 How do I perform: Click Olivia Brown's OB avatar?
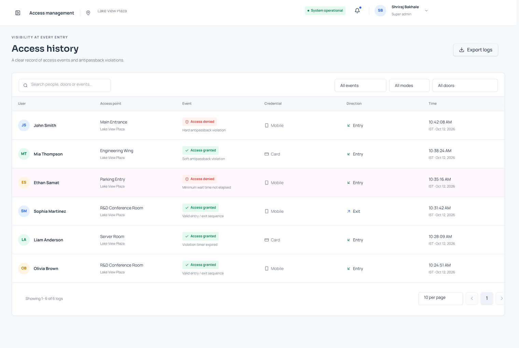coord(24,268)
